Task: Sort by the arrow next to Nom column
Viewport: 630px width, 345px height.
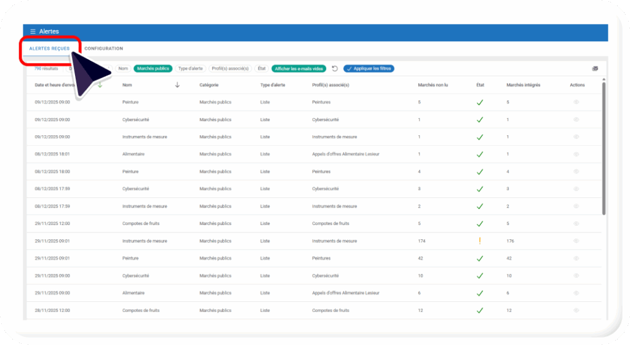Action: pos(177,85)
